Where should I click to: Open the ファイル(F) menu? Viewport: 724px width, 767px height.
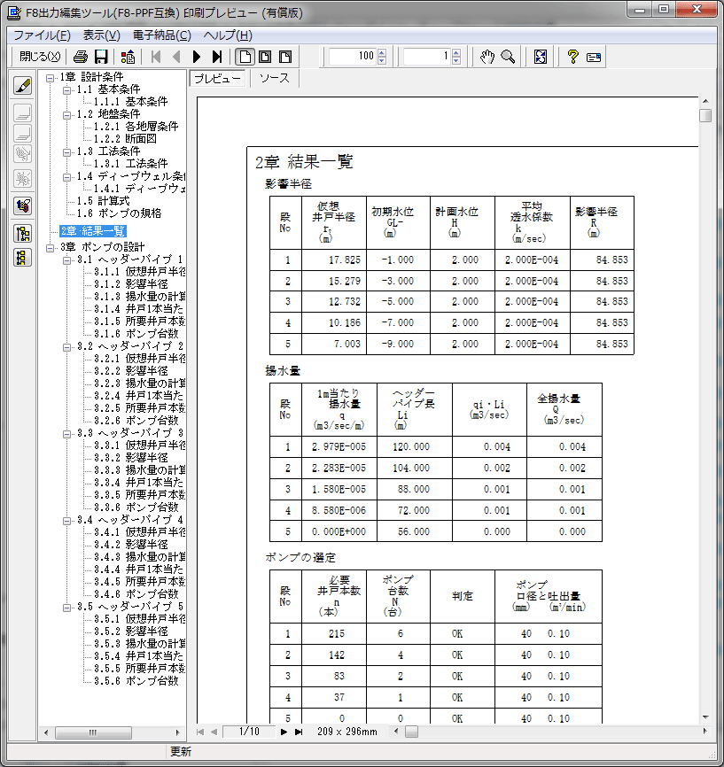click(42, 35)
